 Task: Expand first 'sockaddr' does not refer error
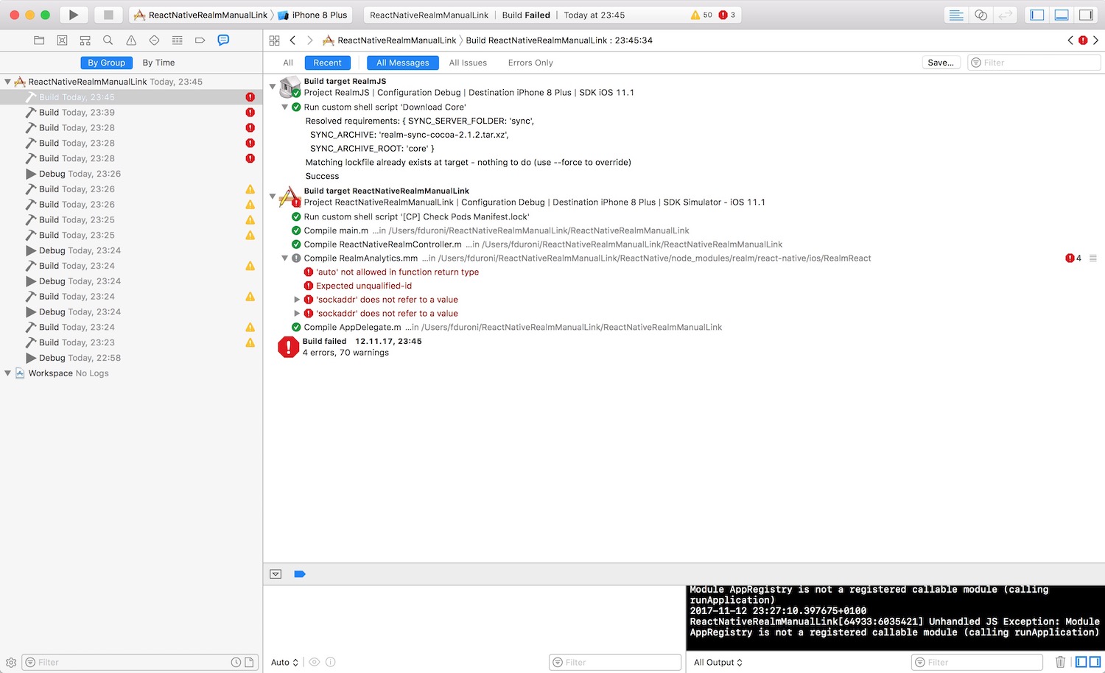coord(297,300)
